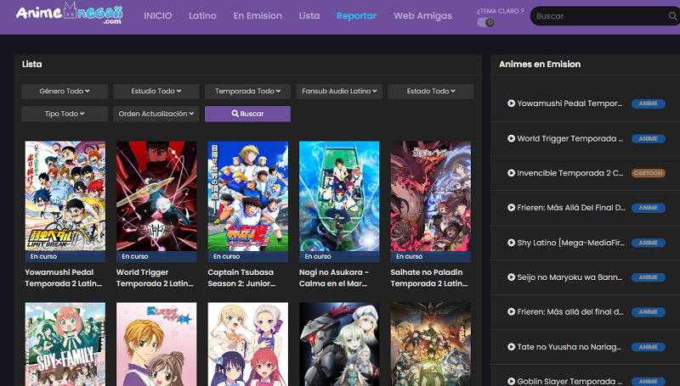Click play icon beside Invencible Temporada 2

point(512,173)
